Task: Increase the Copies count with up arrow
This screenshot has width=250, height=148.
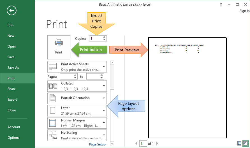Action: click(104, 37)
